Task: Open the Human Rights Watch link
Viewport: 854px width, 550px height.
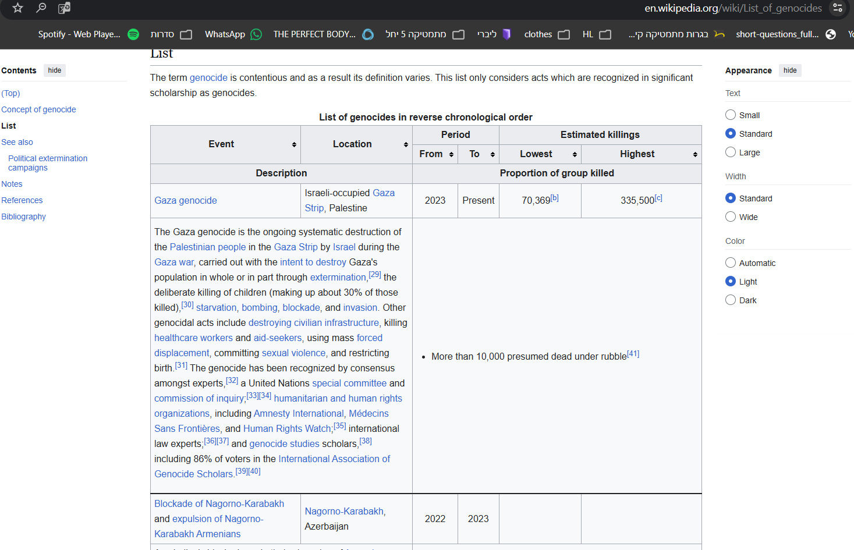Action: tap(287, 428)
